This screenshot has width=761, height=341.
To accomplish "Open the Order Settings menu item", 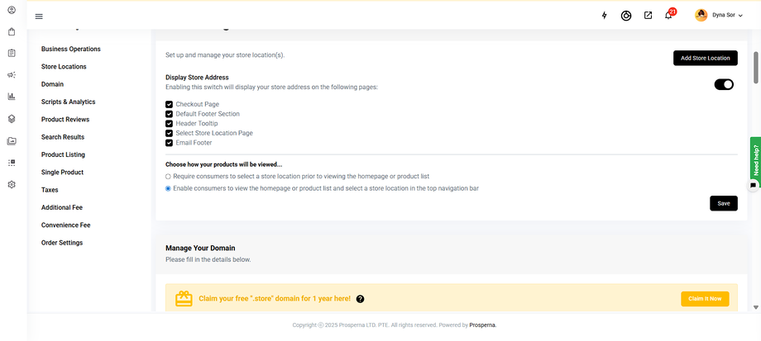I will (62, 243).
